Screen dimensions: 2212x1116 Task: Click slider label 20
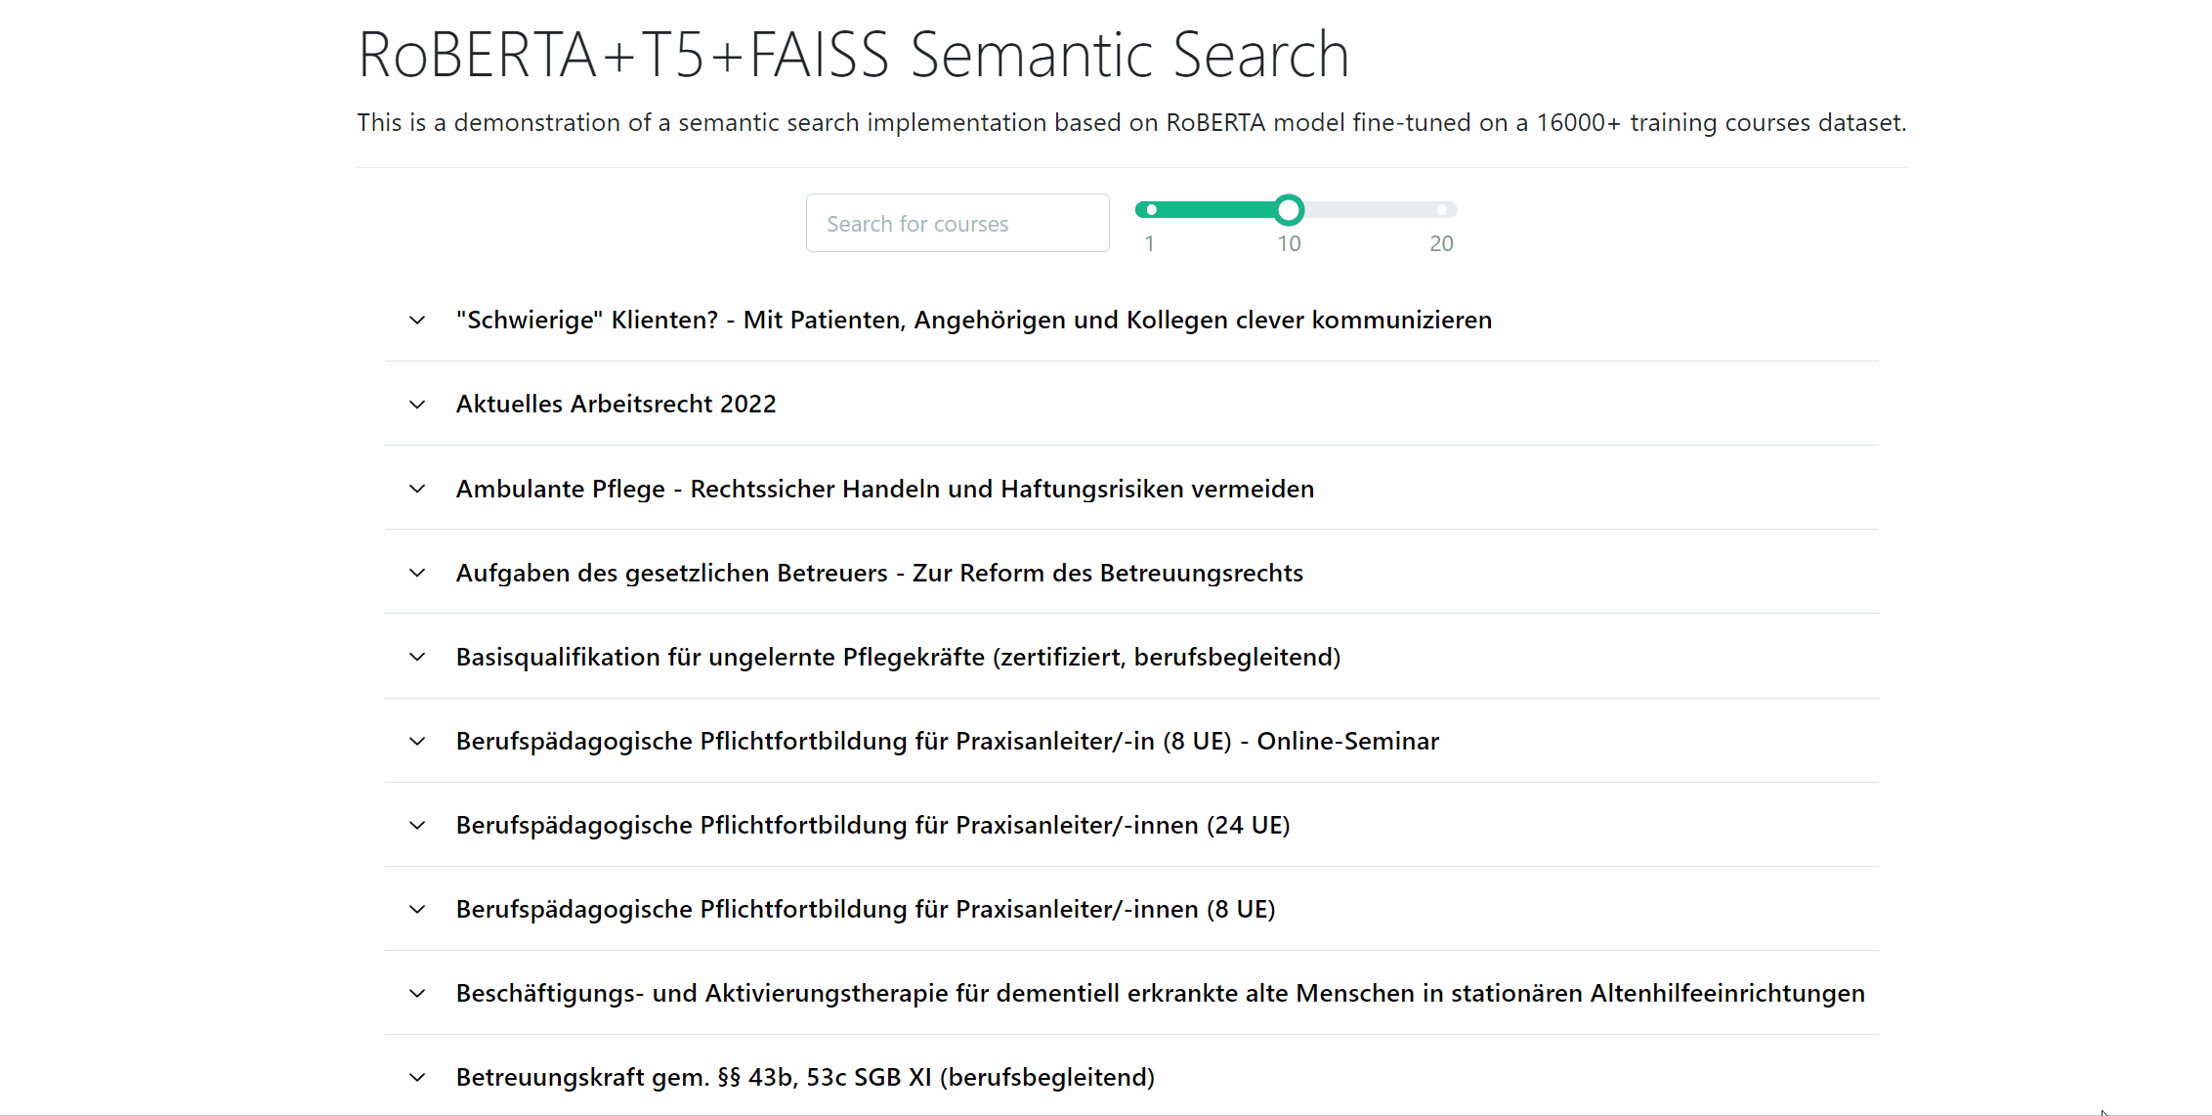[1441, 243]
